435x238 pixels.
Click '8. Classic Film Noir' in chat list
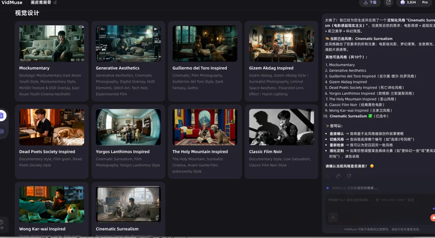pos(355,105)
